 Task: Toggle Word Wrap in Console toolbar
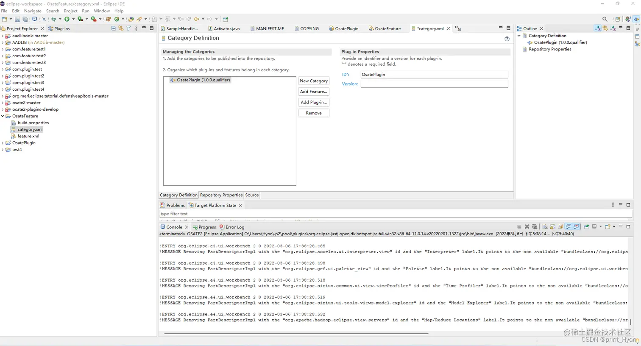[x=560, y=226]
